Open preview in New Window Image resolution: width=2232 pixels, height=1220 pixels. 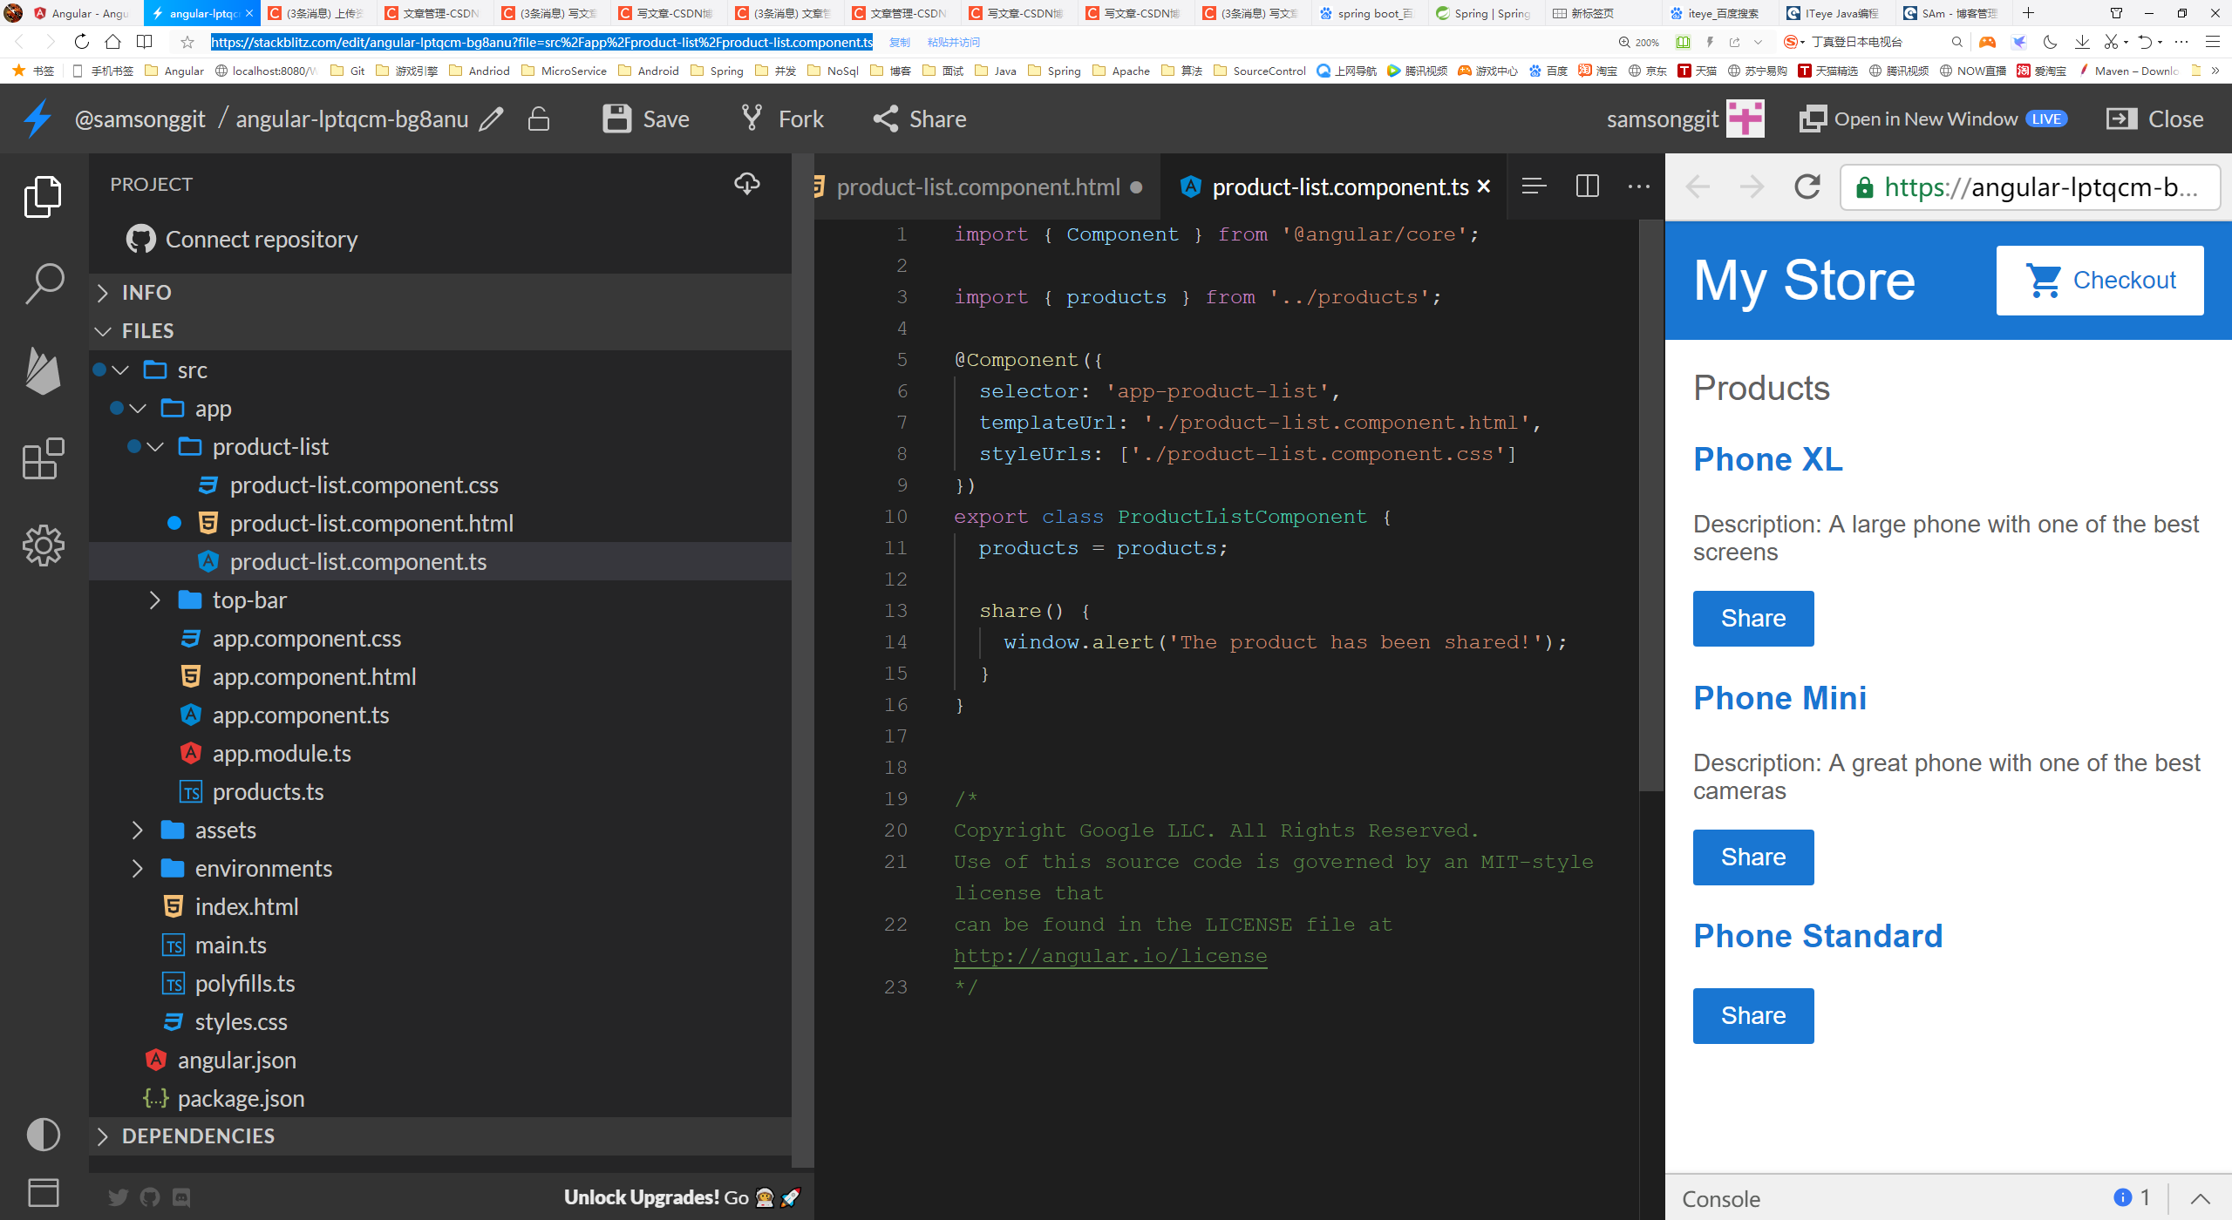tap(1933, 119)
